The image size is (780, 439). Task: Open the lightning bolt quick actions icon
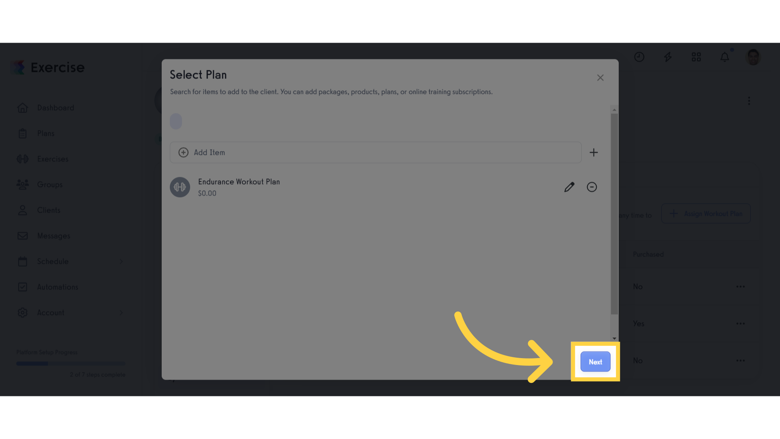[x=668, y=57]
